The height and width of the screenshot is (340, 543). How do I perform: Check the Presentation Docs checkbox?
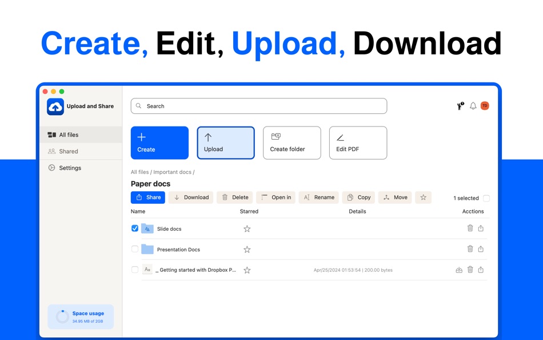[135, 249]
